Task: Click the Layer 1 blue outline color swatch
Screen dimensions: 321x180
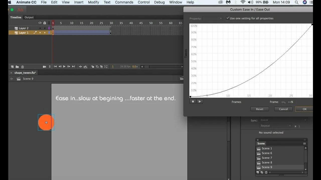Action: pos(49,33)
